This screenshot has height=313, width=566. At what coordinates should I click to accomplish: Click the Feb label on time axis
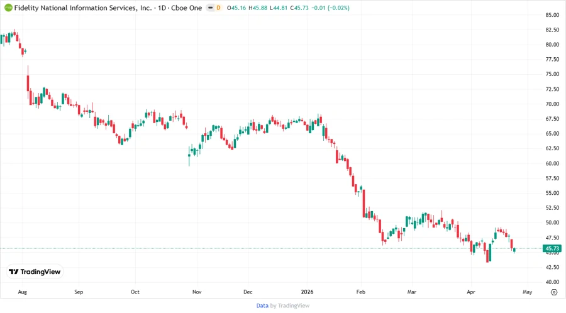coord(360,292)
